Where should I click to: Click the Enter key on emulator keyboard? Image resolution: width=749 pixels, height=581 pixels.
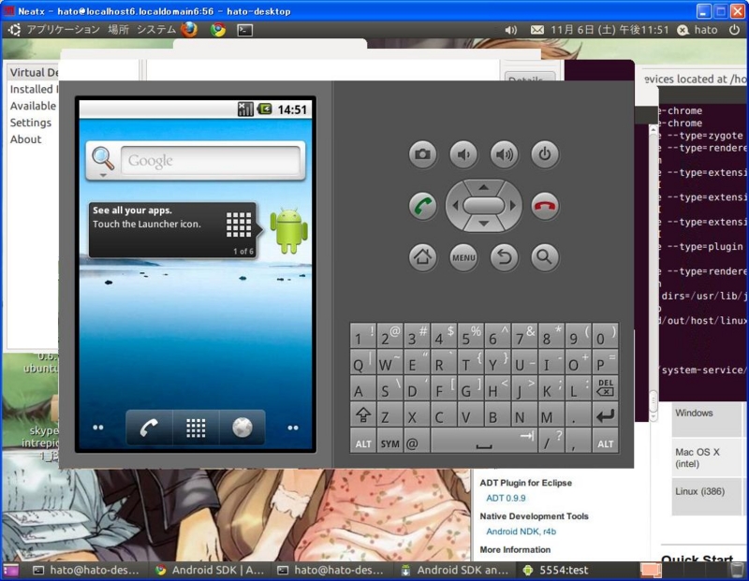(x=605, y=415)
